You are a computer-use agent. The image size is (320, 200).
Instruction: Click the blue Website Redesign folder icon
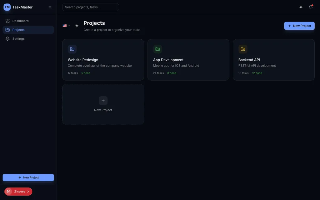tap(72, 49)
